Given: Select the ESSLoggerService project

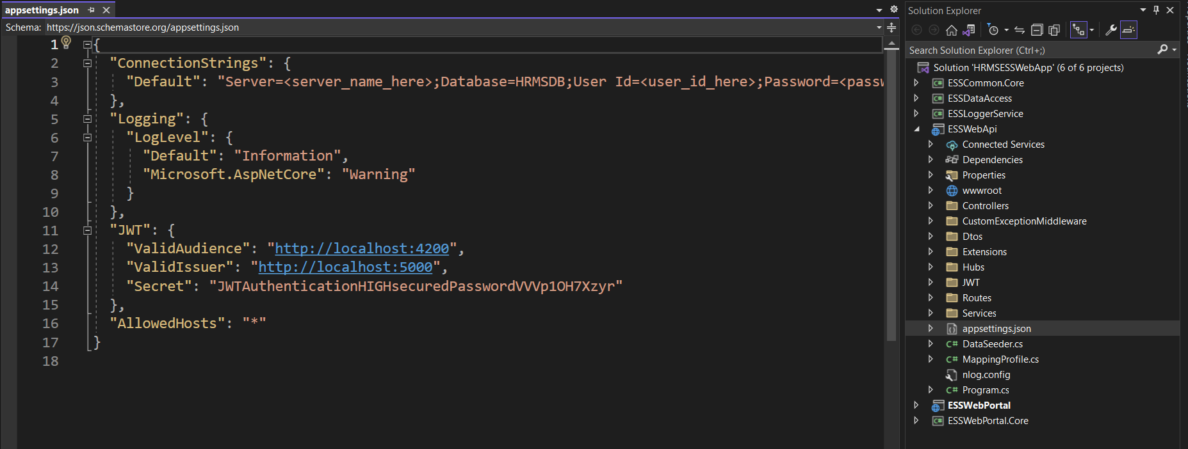Looking at the screenshot, I should click(x=986, y=114).
